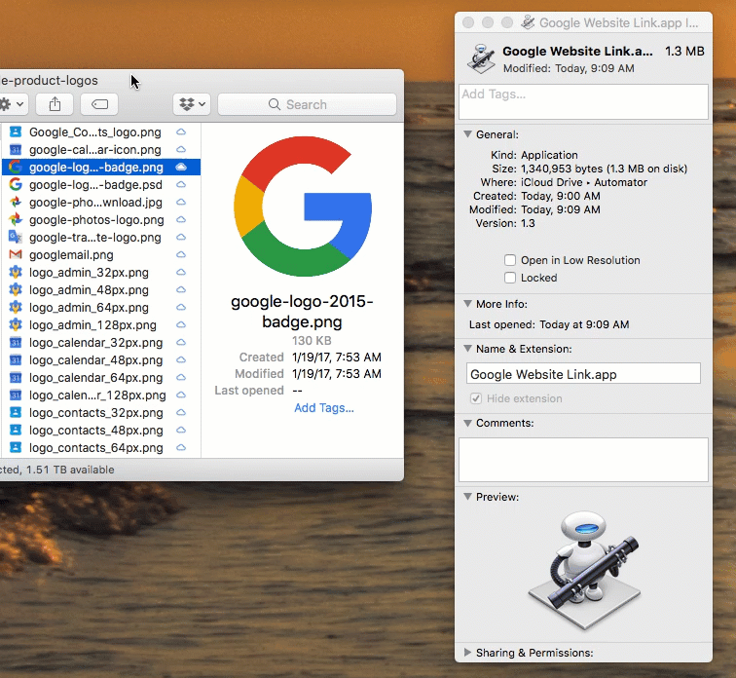This screenshot has height=678, width=736.
Task: Click iCloud icon beside googlemail.png
Action: (181, 255)
